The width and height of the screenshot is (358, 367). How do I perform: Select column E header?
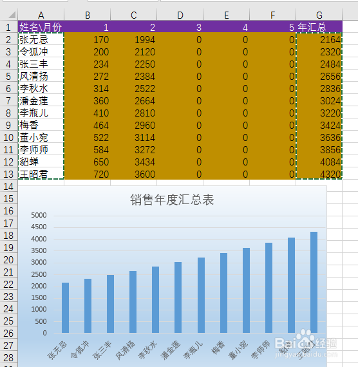point(227,15)
